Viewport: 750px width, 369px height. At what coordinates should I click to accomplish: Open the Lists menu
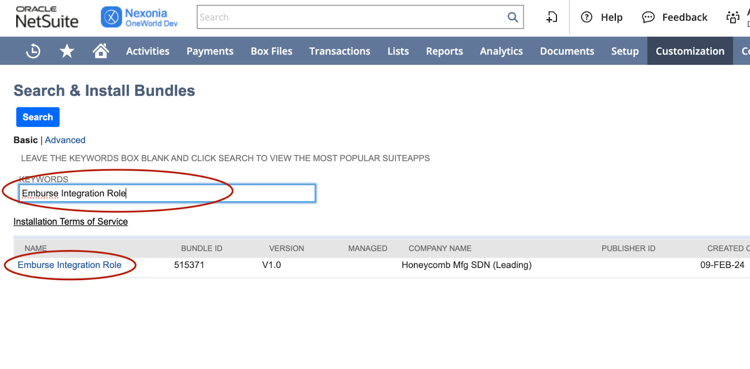(398, 51)
